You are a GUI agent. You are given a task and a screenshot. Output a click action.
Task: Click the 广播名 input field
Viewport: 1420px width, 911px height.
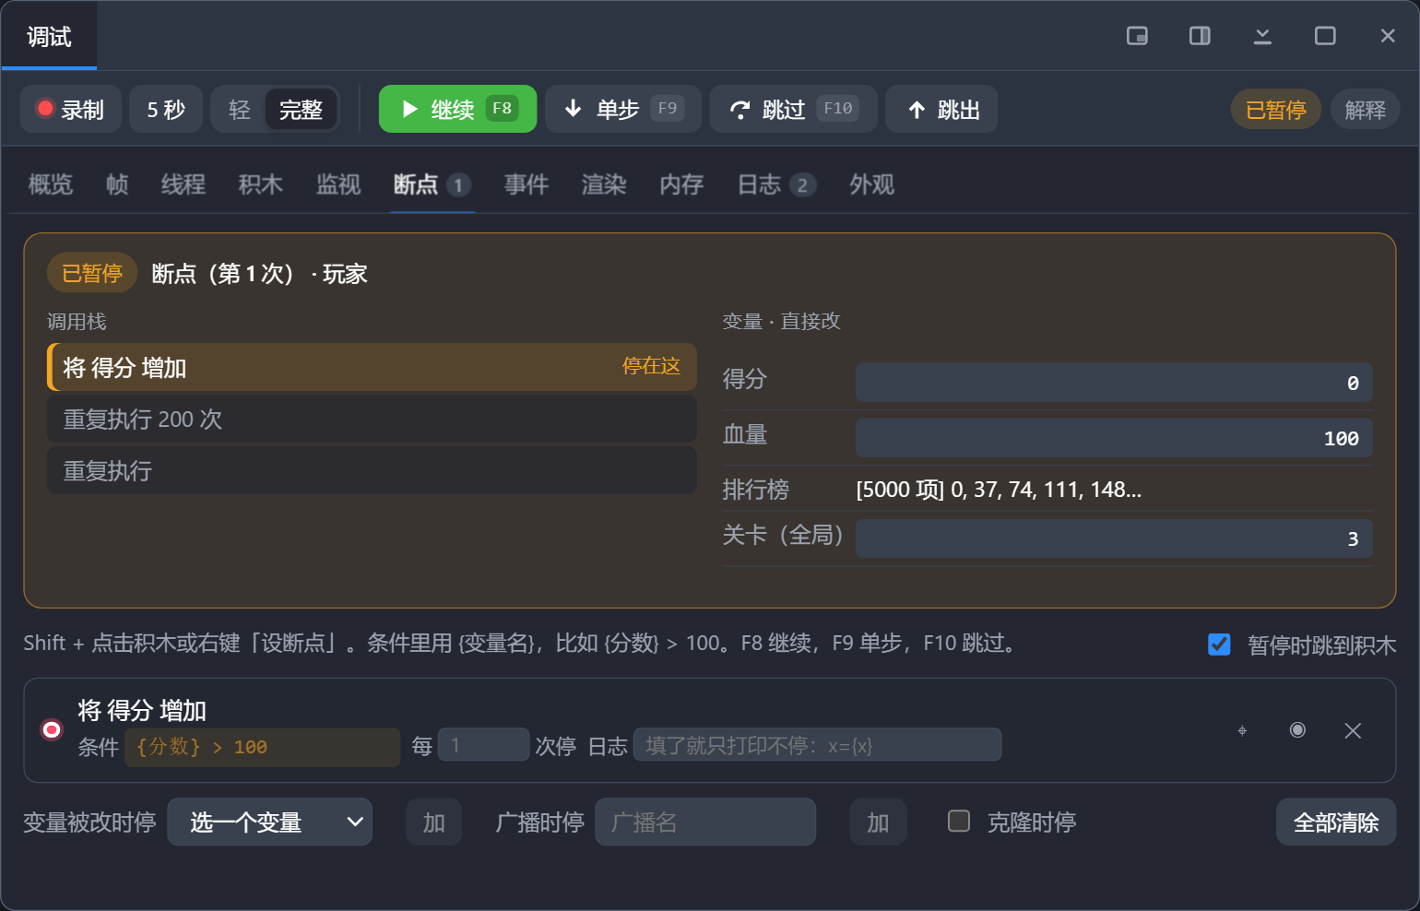[x=705, y=822]
